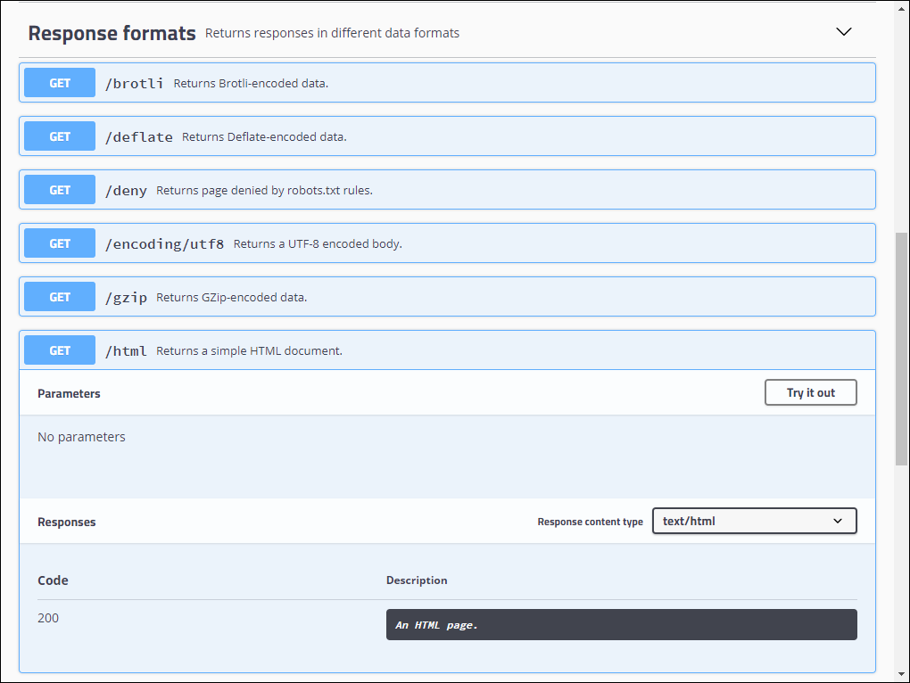This screenshot has width=910, height=683.
Task: Click GET badge for /html endpoint
Action: click(60, 350)
